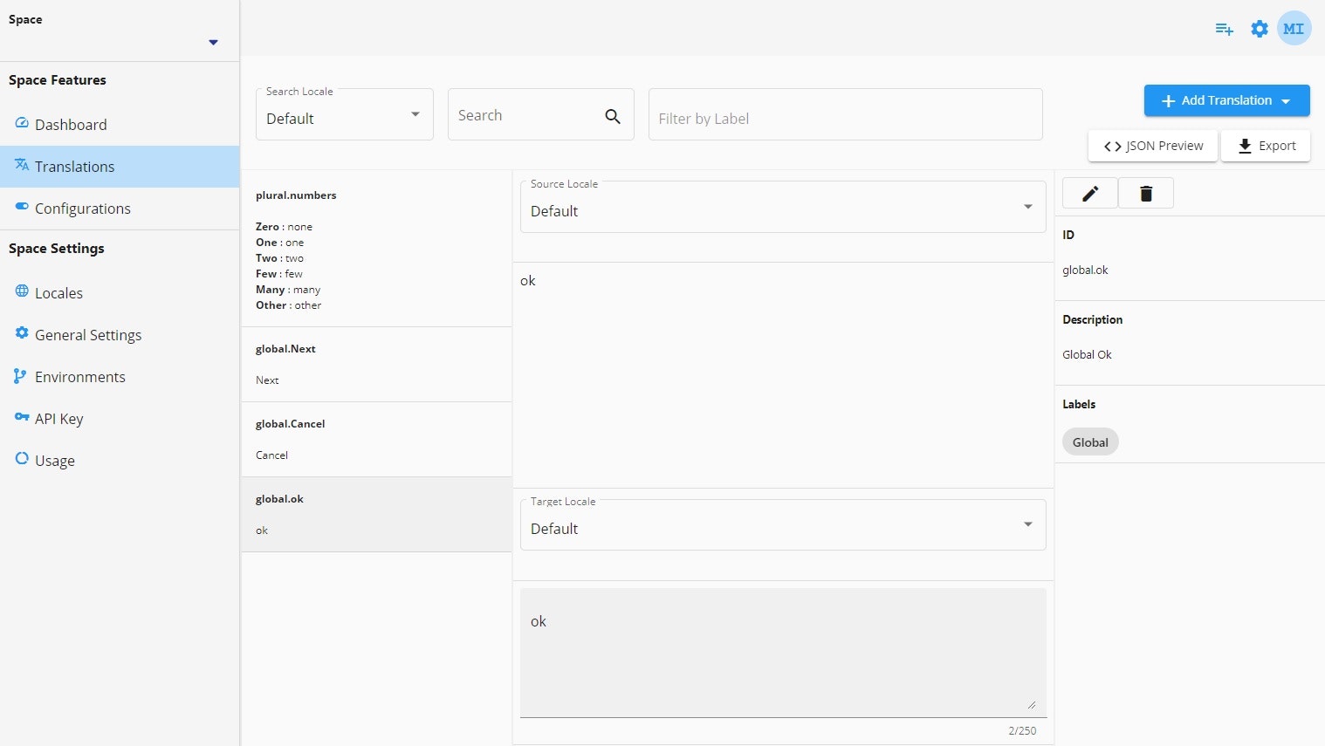Screen dimensions: 1325x746
Task: Click the General Settings gear icon
Action: (22, 332)
